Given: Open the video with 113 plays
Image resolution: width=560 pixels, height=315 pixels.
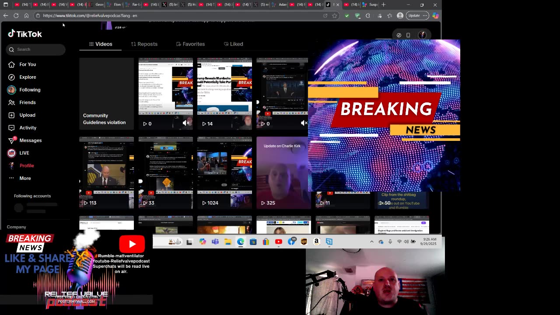Looking at the screenshot, I should click(x=106, y=173).
